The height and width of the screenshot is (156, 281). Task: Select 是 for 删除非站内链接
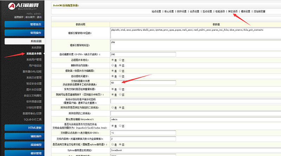click(112, 65)
